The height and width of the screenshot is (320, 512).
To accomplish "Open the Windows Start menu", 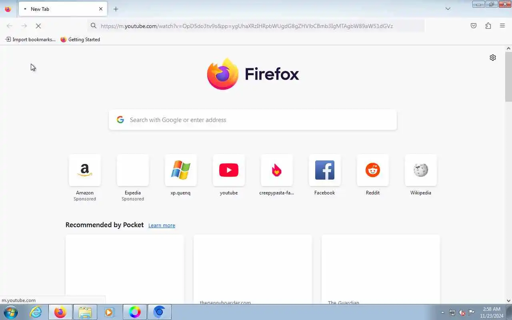I will tap(10, 312).
